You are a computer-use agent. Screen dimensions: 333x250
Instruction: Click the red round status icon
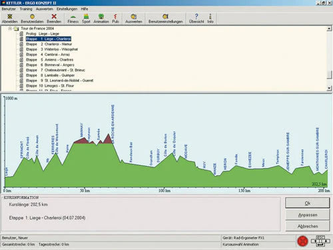coord(302,241)
